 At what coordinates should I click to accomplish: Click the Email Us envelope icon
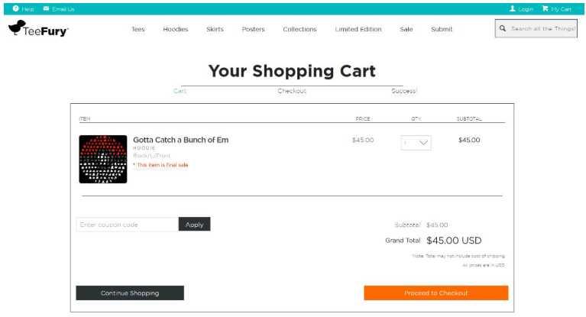(47, 8)
